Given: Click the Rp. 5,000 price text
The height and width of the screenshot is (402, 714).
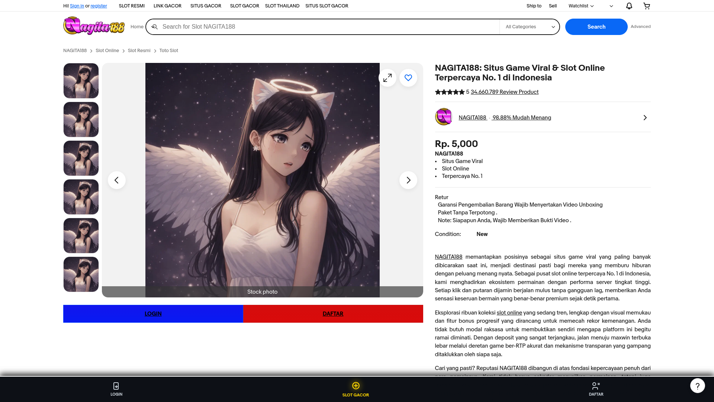Looking at the screenshot, I should [x=456, y=144].
